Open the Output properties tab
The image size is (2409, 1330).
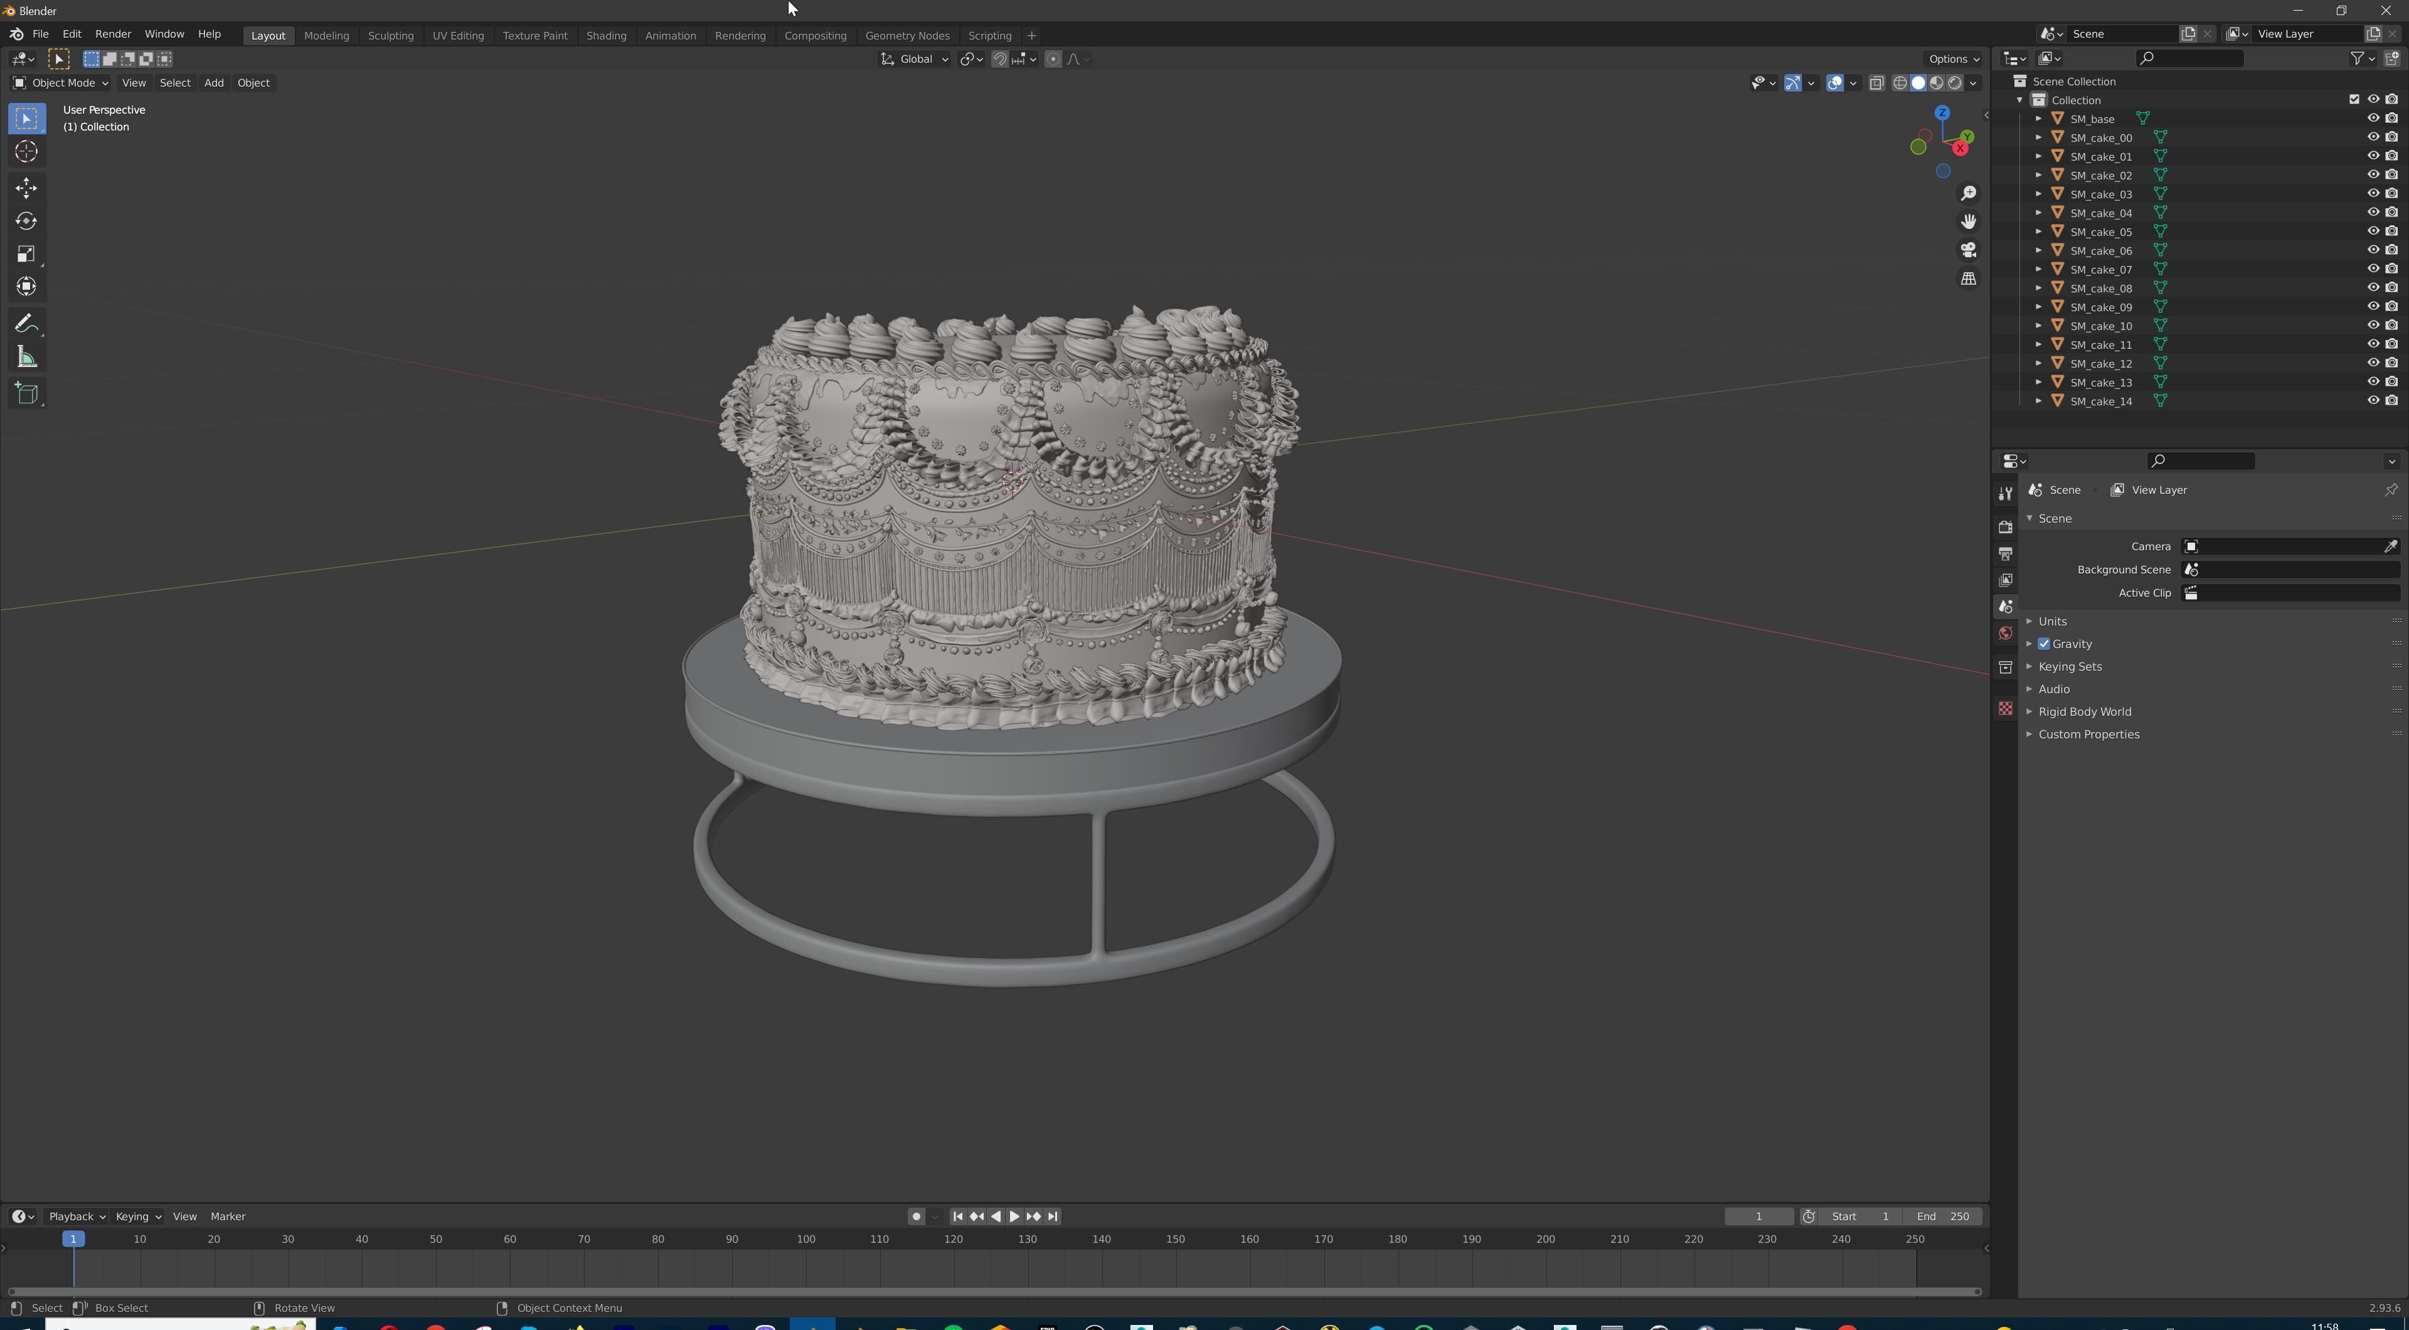coord(2005,554)
